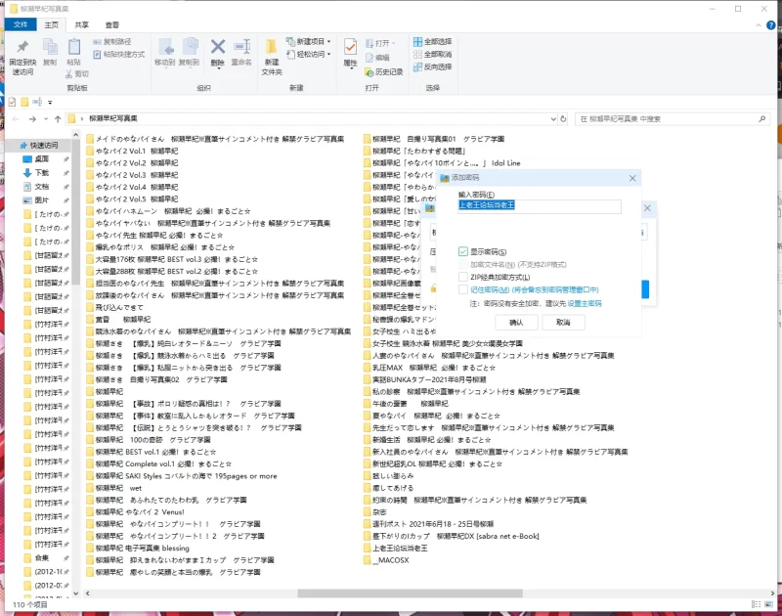Open Downloads (下载) in sidebar
The height and width of the screenshot is (616, 782).
tap(42, 173)
